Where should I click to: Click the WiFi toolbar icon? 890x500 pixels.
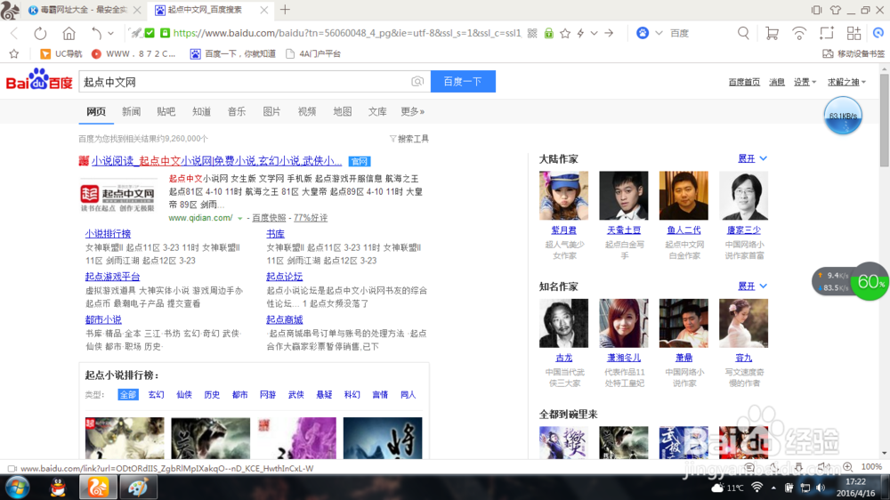click(x=799, y=34)
